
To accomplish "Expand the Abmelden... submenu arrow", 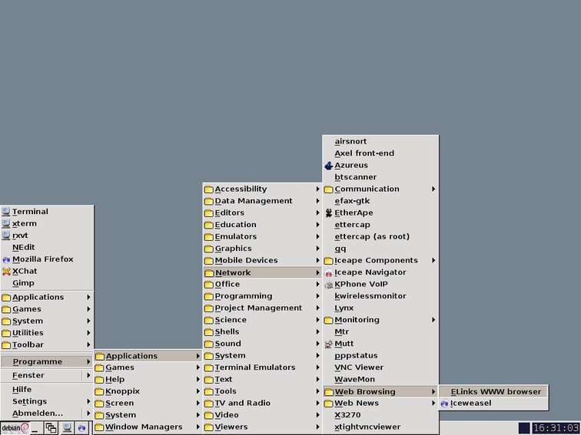I will pyautogui.click(x=88, y=414).
